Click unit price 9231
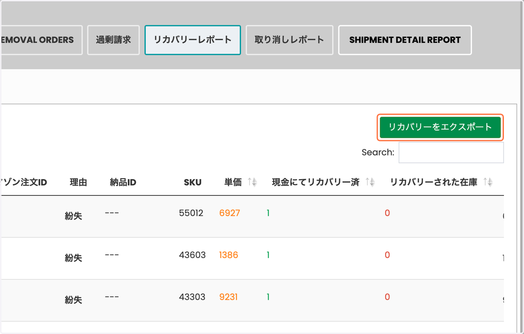 point(228,297)
